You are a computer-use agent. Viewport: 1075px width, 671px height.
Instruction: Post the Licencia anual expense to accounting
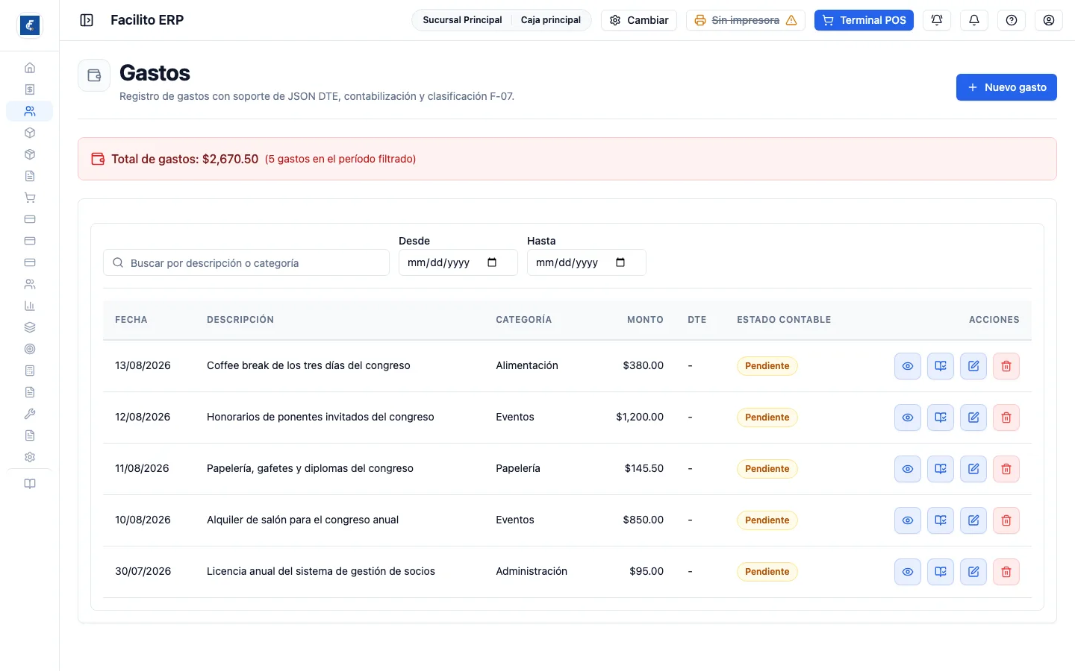[x=941, y=572]
